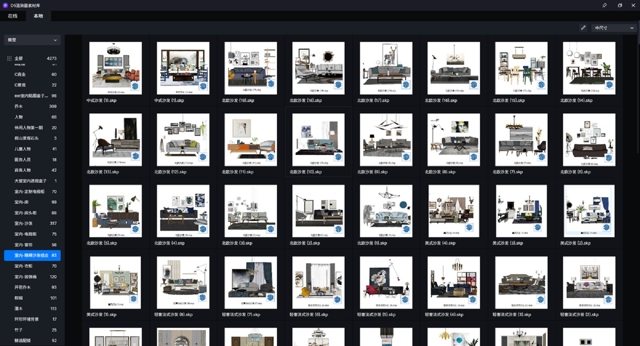This screenshot has height=346, width=640.
Task: Open thumbnail of 北欧沙发 (2).skp
Action: coord(318,211)
